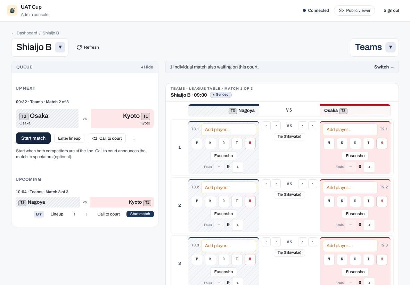
Task: Increase fouls for T3.2
Action: (238, 225)
